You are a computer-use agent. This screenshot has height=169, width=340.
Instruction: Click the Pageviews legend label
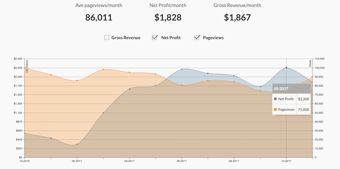tap(213, 38)
